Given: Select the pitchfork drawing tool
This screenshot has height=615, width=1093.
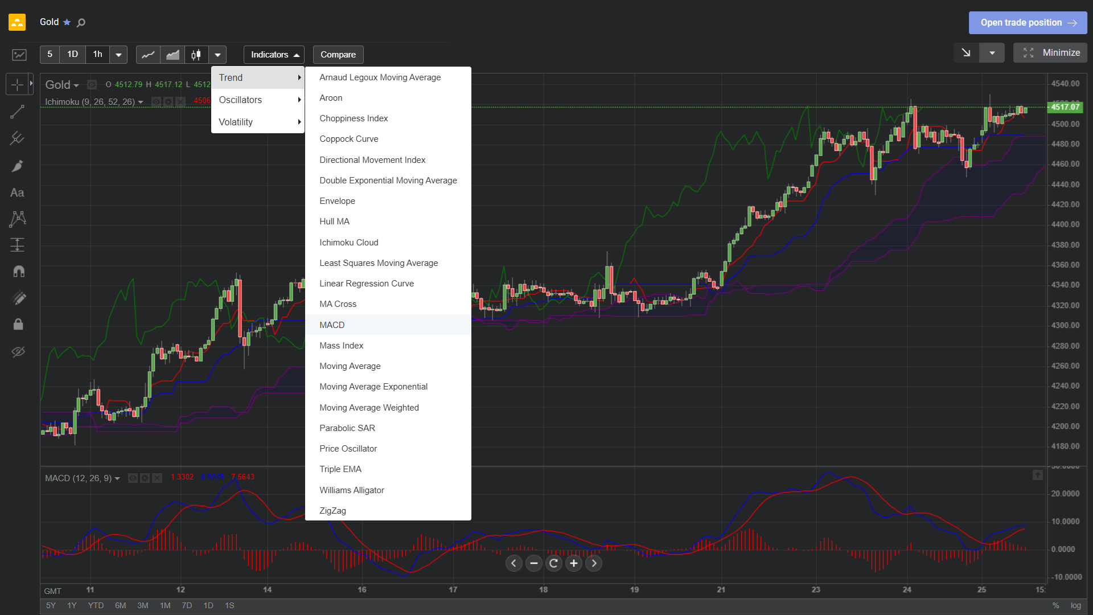Looking at the screenshot, I should coord(18,138).
